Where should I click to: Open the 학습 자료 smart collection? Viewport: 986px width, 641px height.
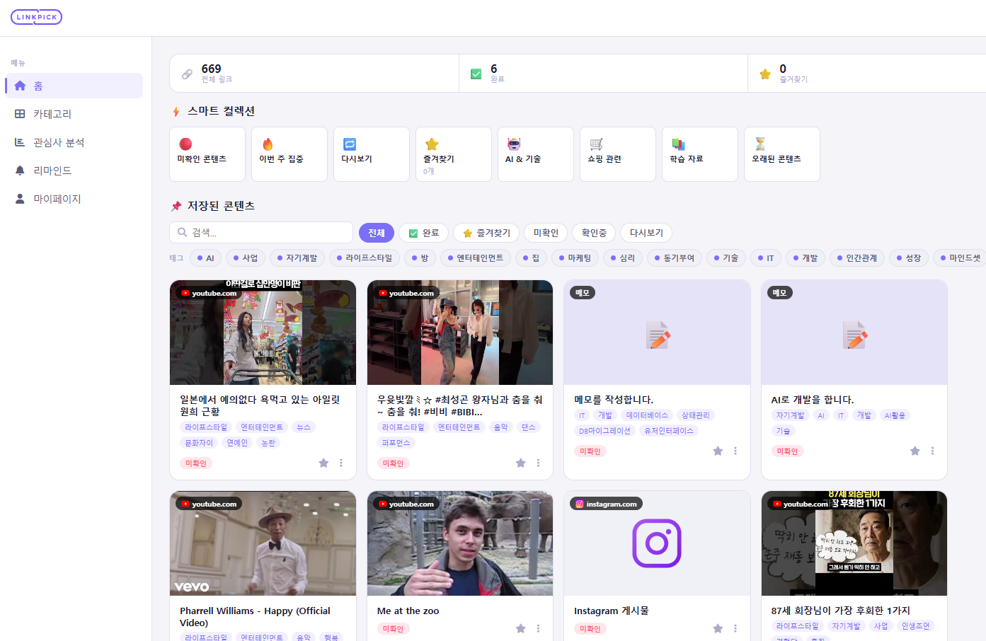pos(700,154)
